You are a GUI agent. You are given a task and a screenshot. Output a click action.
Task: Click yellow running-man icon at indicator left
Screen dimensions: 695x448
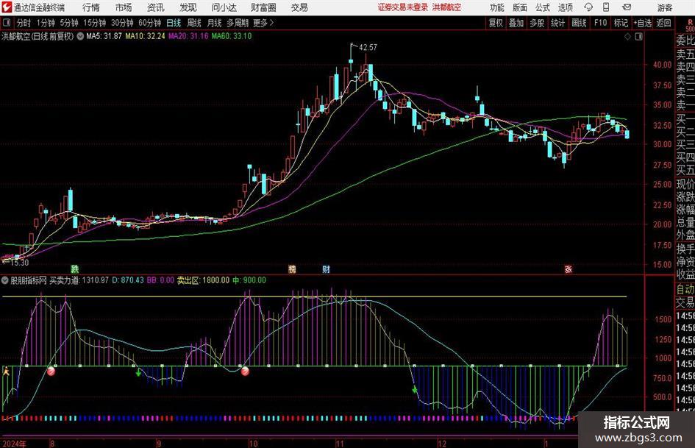6,371
